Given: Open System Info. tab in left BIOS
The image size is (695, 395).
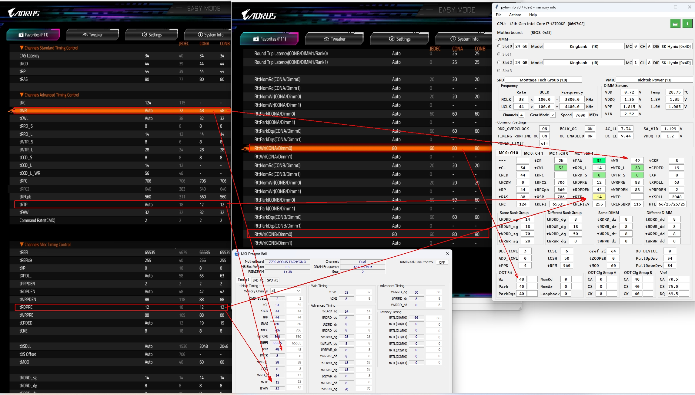Looking at the screenshot, I should point(211,35).
